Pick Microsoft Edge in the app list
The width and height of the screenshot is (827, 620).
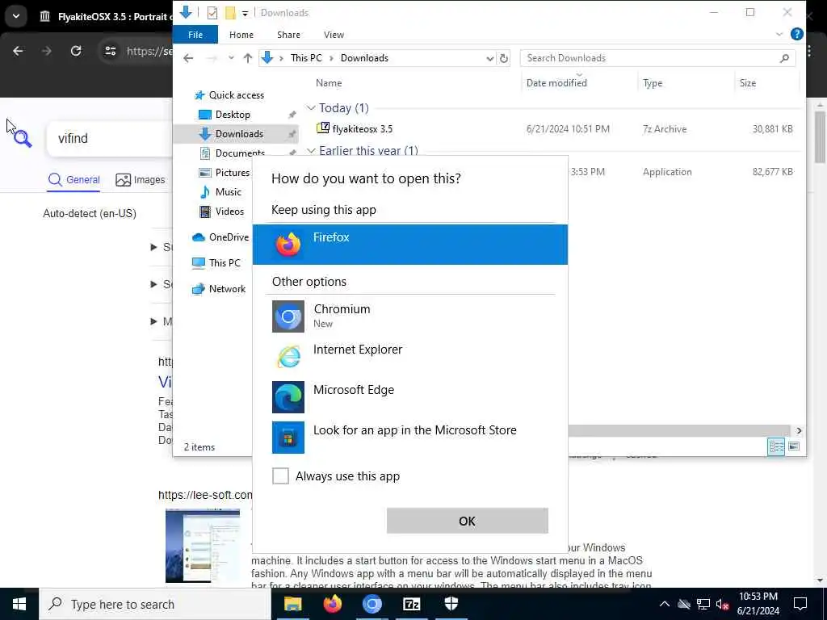pos(409,396)
